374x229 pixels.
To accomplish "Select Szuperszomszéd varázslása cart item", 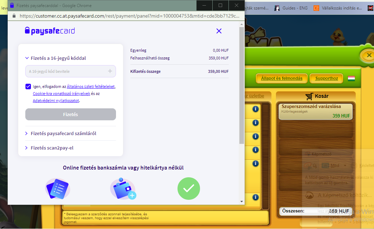I will (316, 111).
